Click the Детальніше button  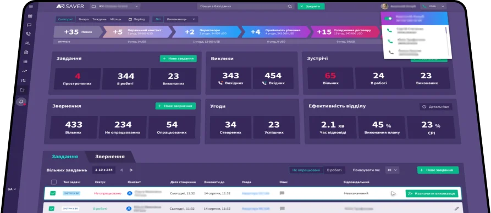coord(436,107)
